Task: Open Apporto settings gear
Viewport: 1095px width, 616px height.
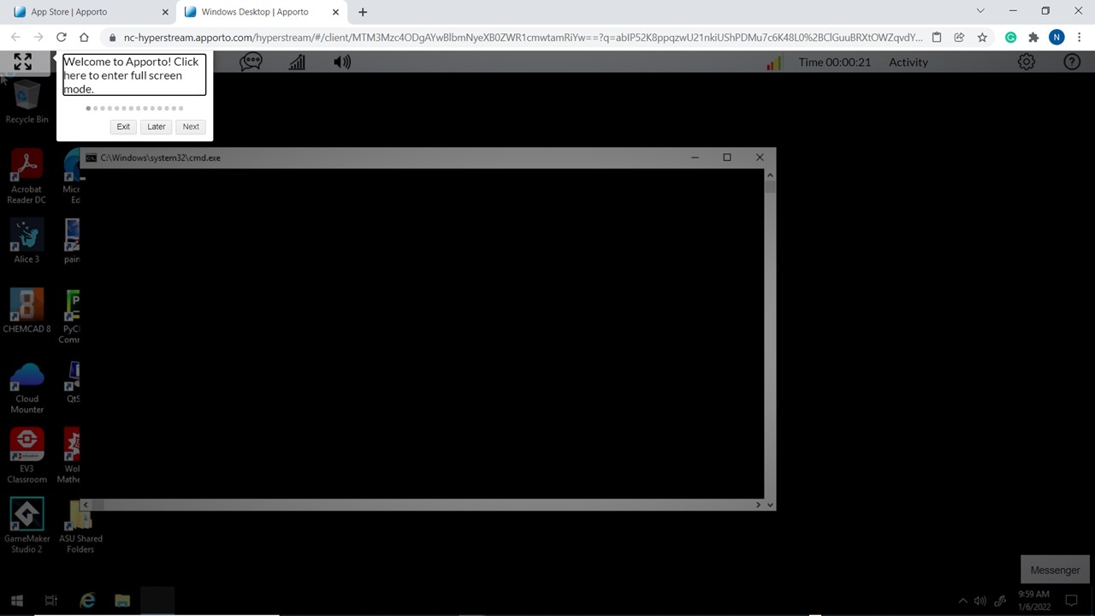Action: point(1026,62)
